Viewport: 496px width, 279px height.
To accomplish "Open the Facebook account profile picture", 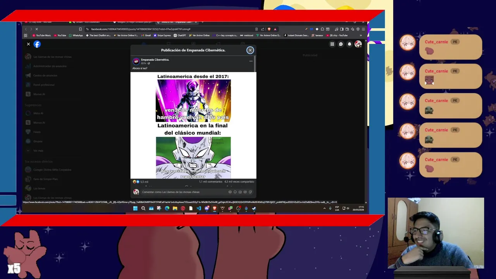I will pos(358,44).
